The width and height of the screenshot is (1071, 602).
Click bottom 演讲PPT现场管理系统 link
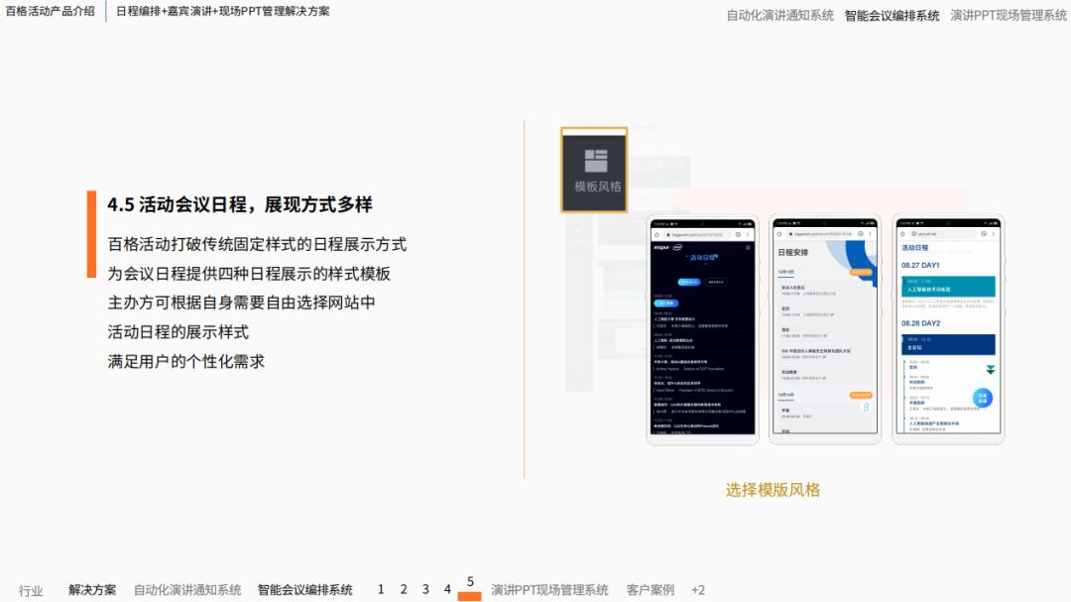click(x=549, y=590)
